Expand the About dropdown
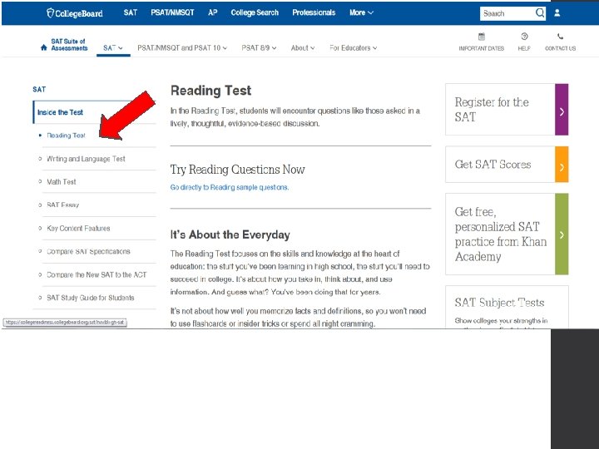This screenshot has width=599, height=449. coord(303,48)
